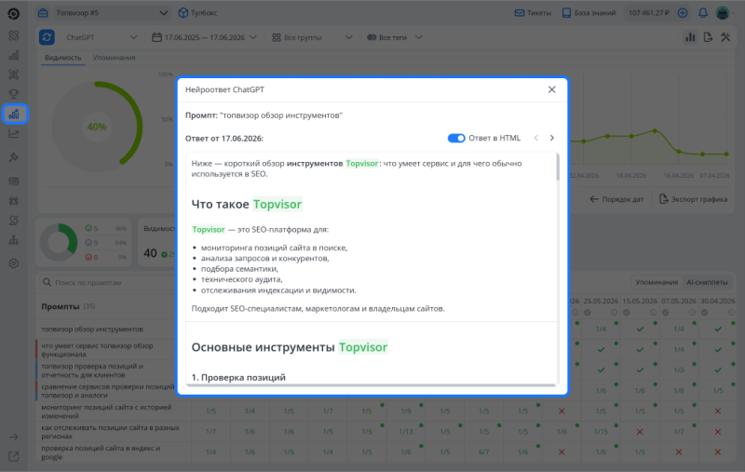The image size is (745, 472).
Task: Open the date range 17.06.2025 — 17.06.2026 dropdown
Action: [x=204, y=37]
